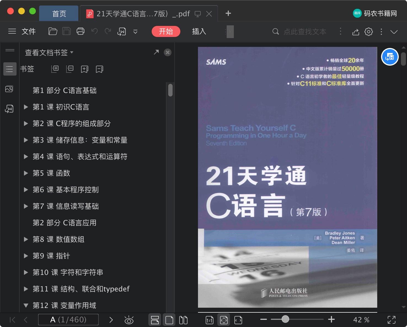Open the vertical three-dot more options menu
This screenshot has height=327, width=407.
pos(381,32)
